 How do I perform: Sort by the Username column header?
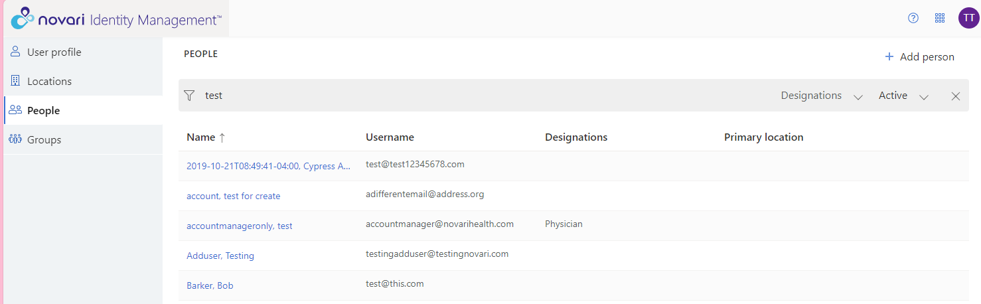(390, 137)
